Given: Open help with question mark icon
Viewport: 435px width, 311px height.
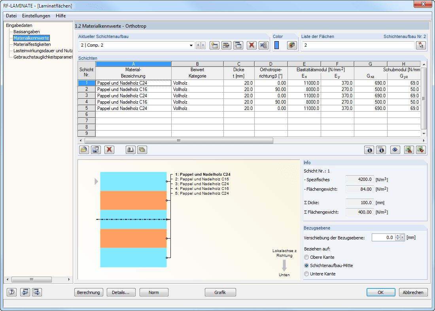Looking at the screenshot, I should (11, 292).
